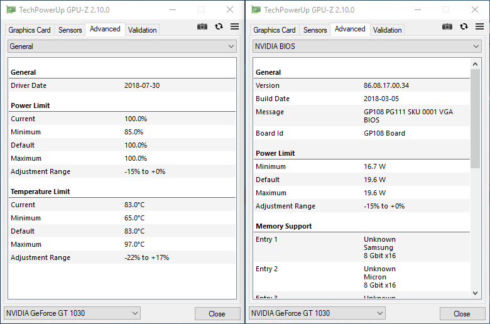490x324 pixels.
Task: Select the Graphics Card tab in right window
Action: click(275, 30)
